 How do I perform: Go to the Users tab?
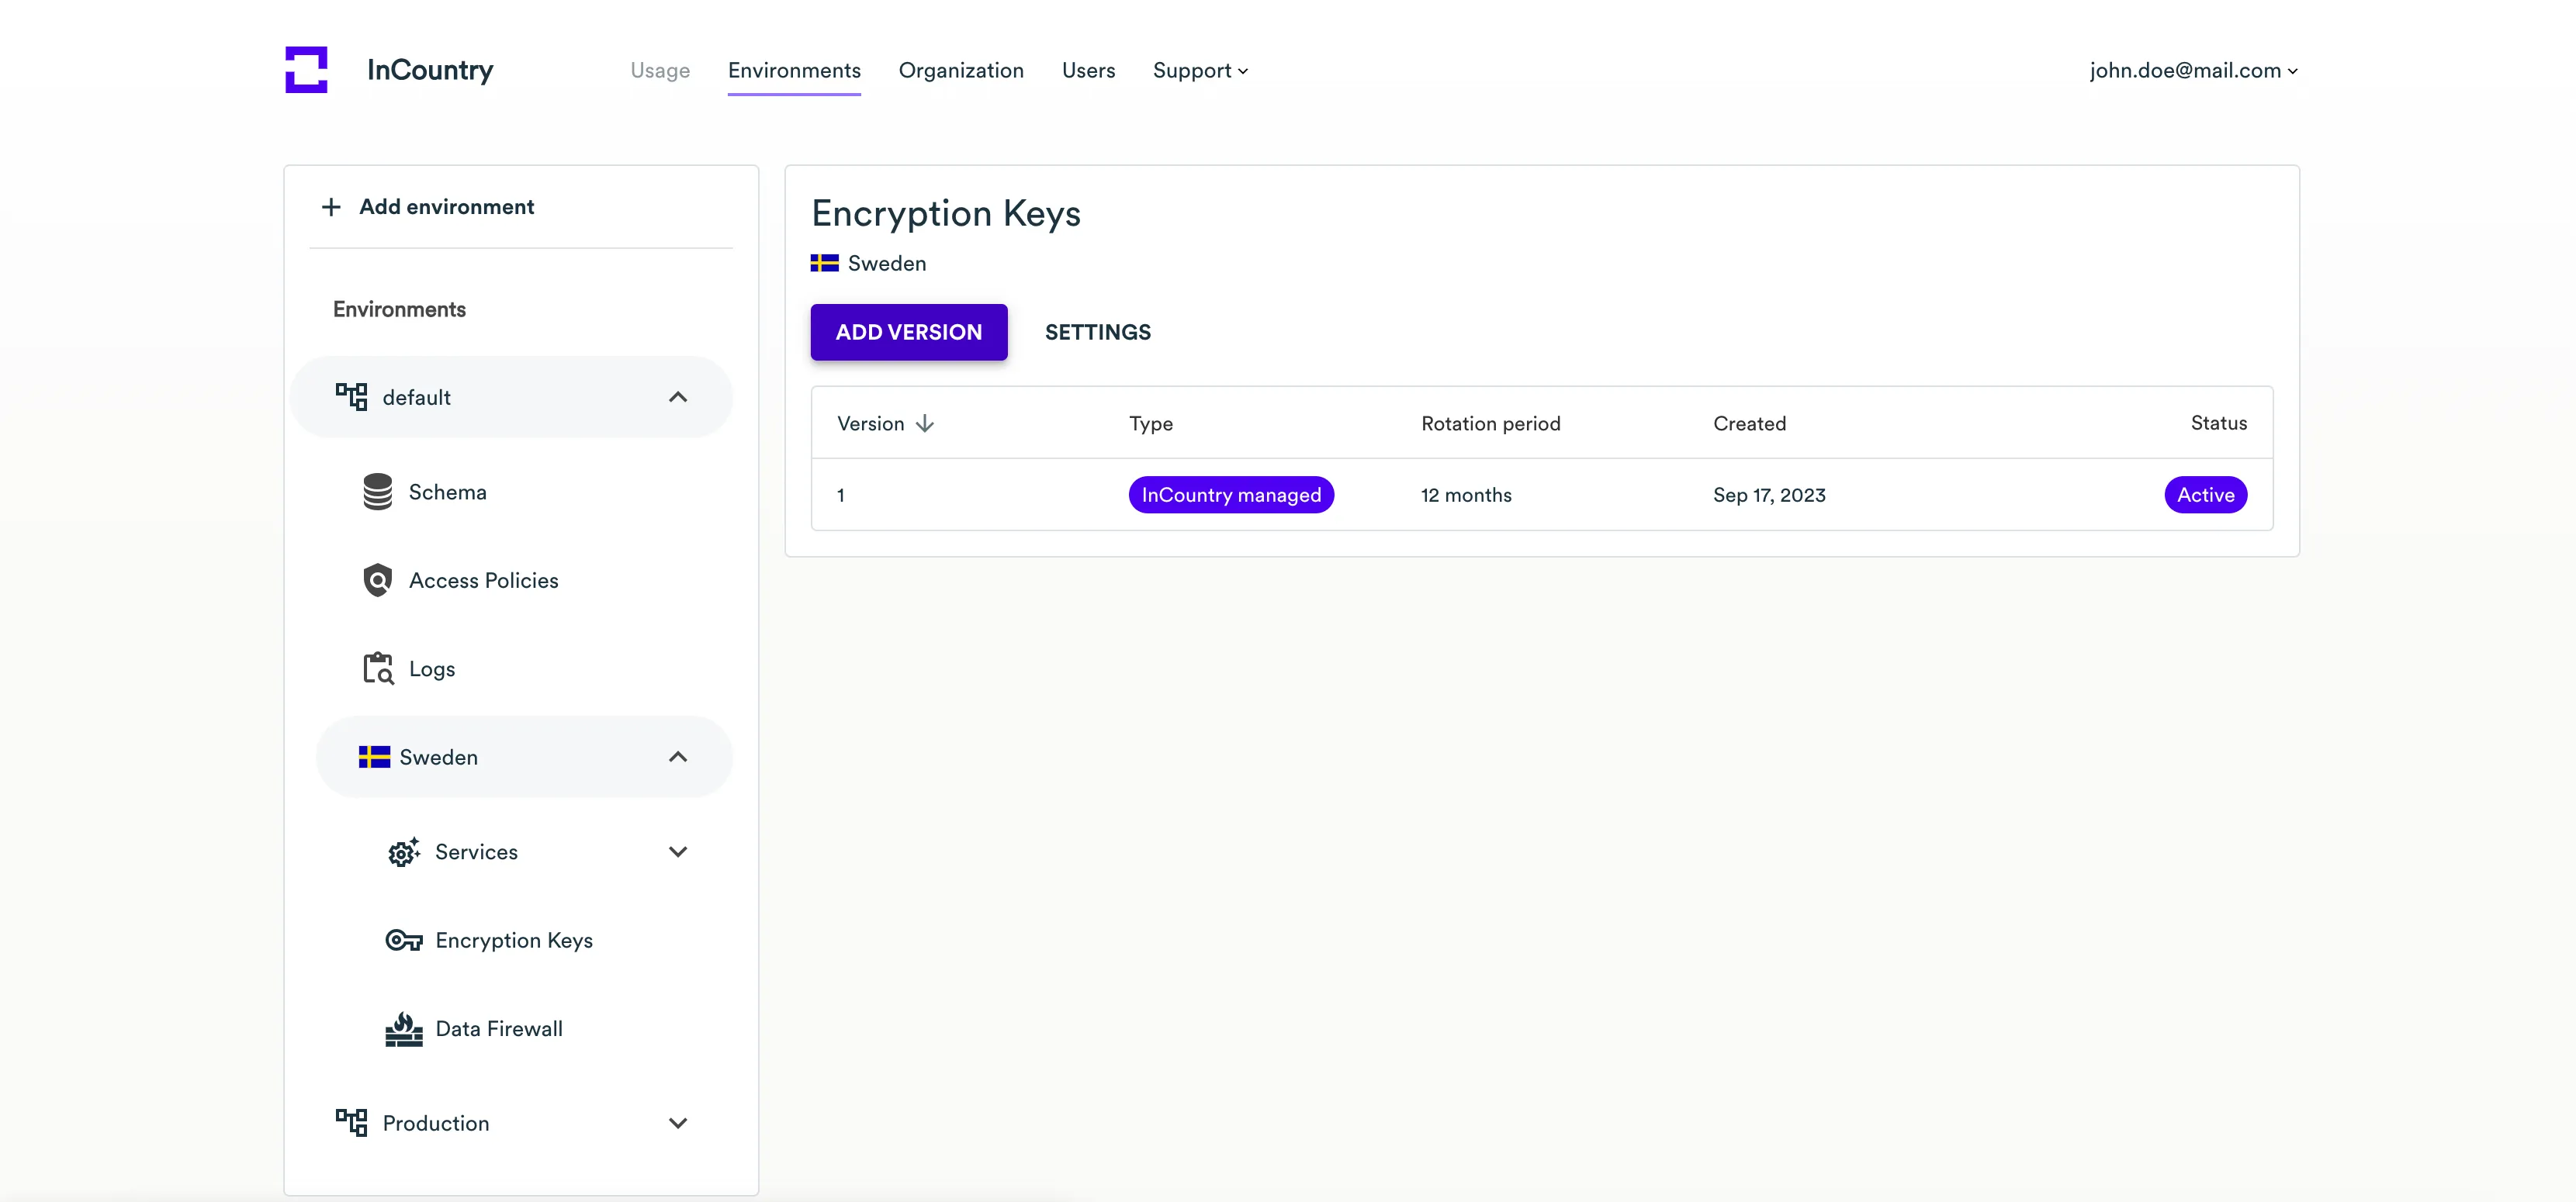point(1088,71)
